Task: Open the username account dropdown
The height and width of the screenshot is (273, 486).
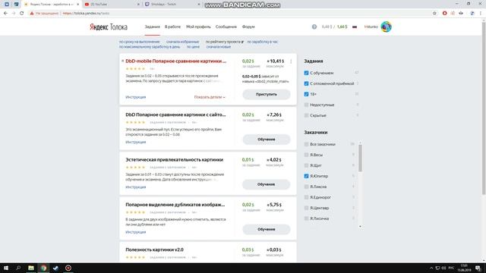Action: (x=371, y=27)
